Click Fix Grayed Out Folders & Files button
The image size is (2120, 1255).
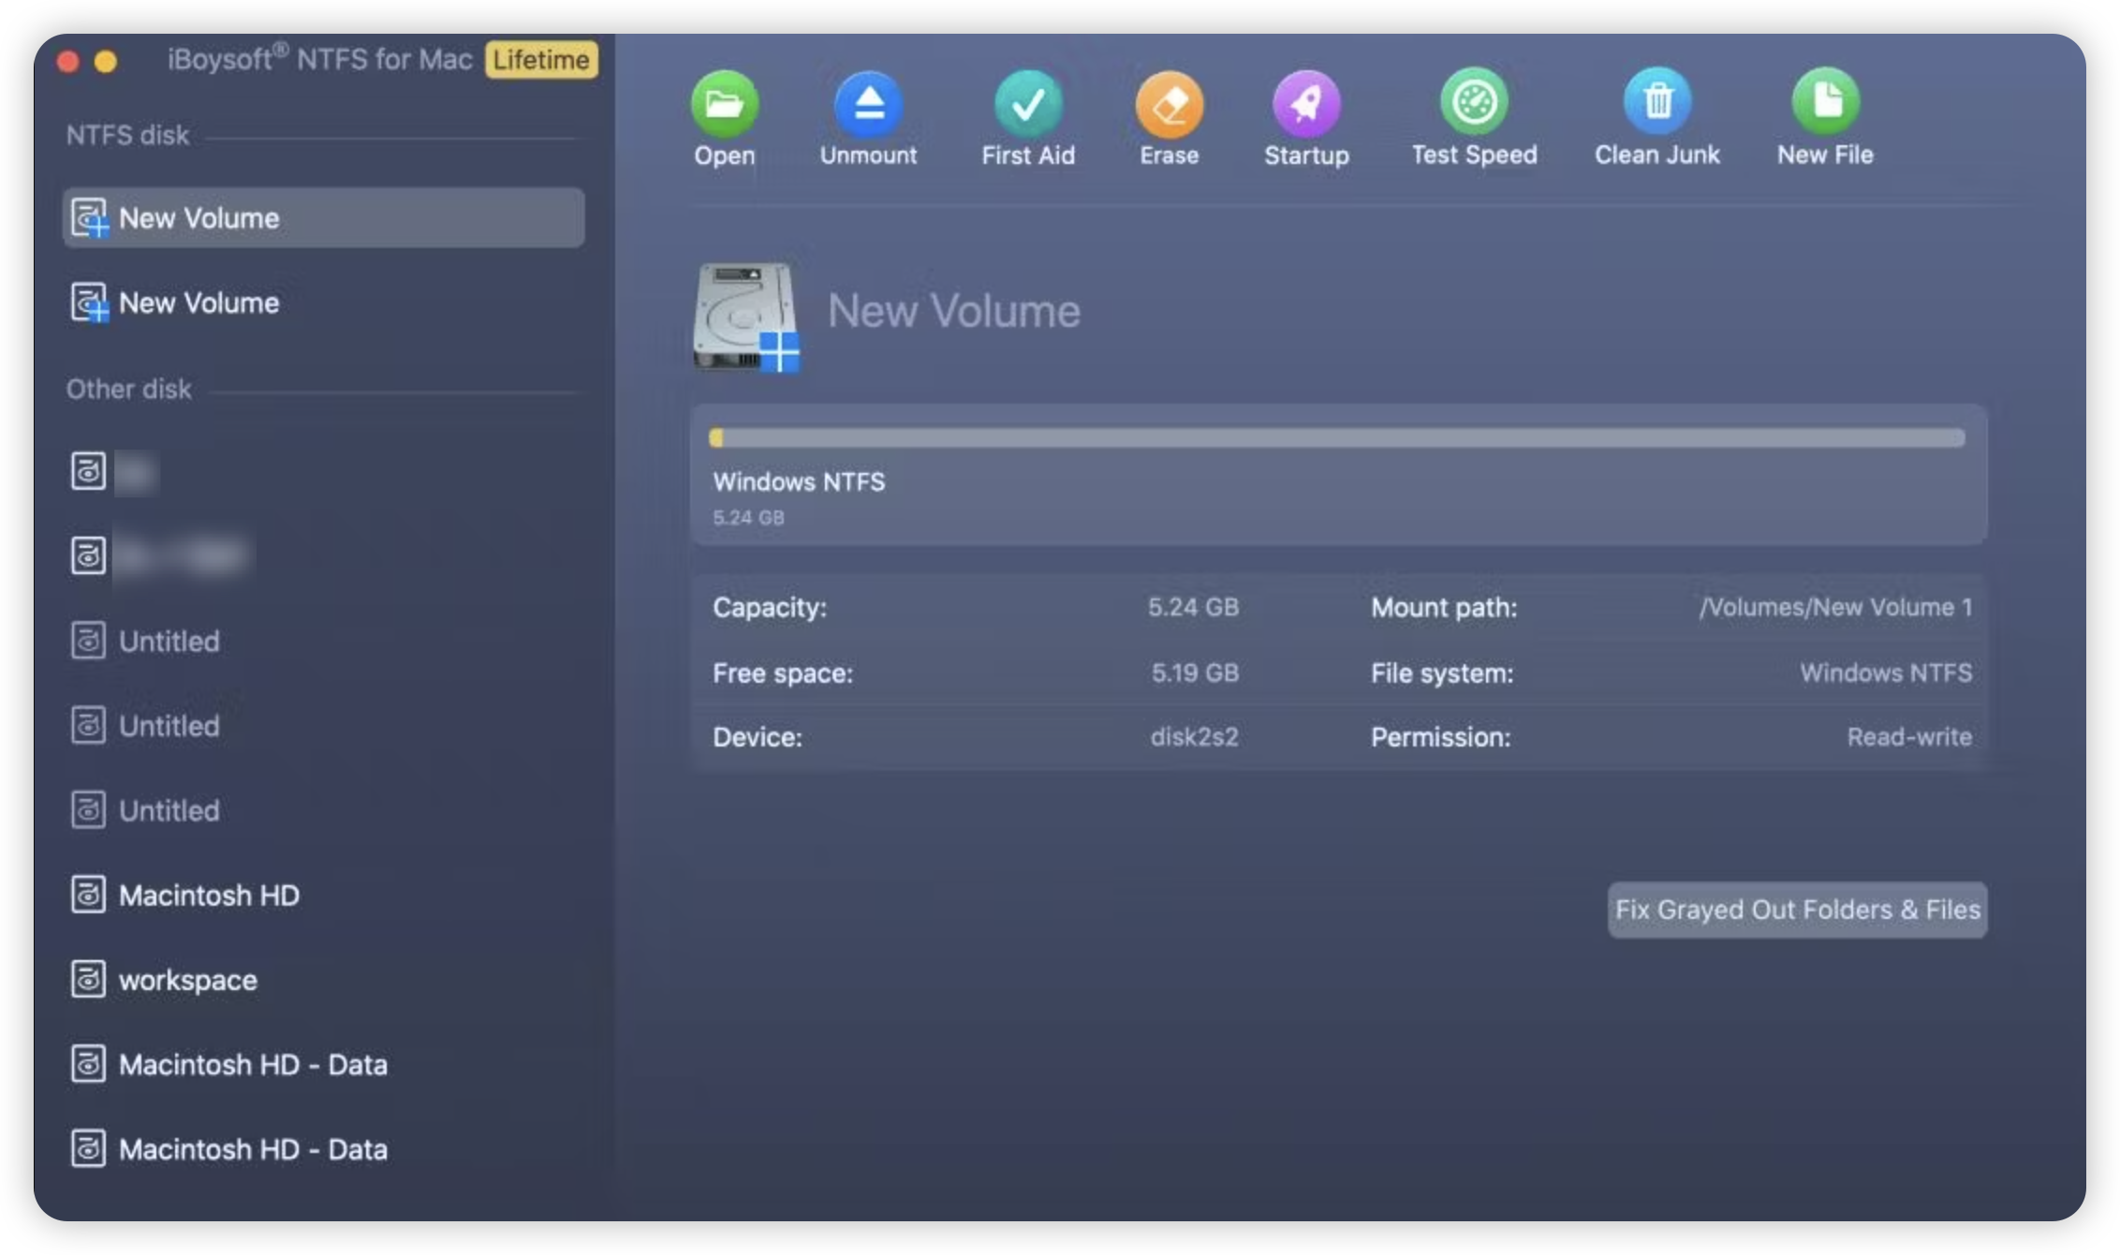tap(1797, 909)
